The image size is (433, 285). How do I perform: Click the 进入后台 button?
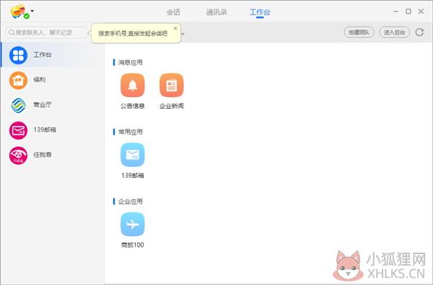[394, 32]
